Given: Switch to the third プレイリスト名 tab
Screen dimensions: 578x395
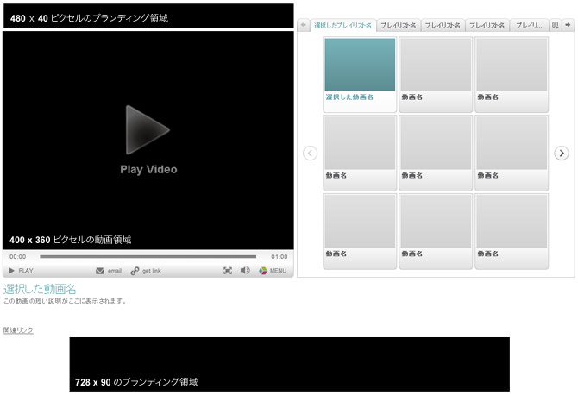Looking at the screenshot, I should pos(443,25).
